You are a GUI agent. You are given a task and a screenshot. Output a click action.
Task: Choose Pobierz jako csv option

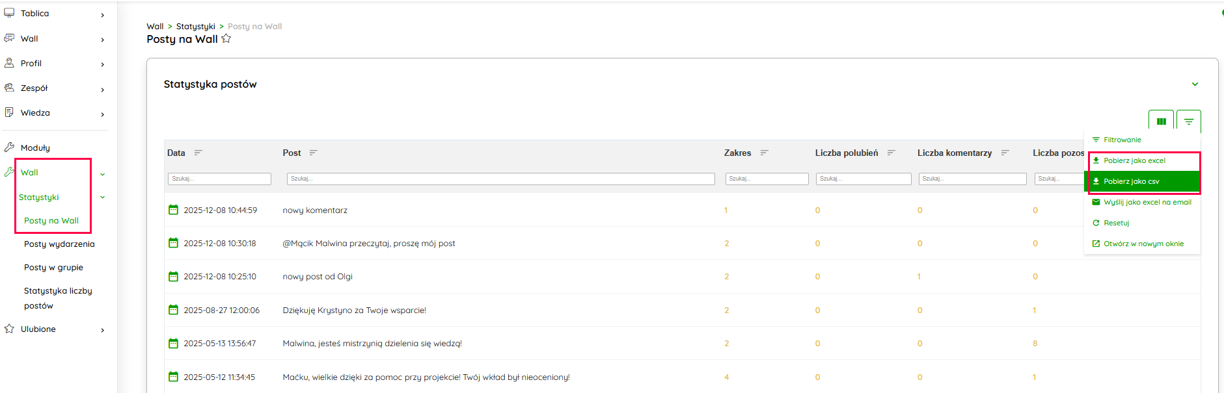click(x=1142, y=181)
